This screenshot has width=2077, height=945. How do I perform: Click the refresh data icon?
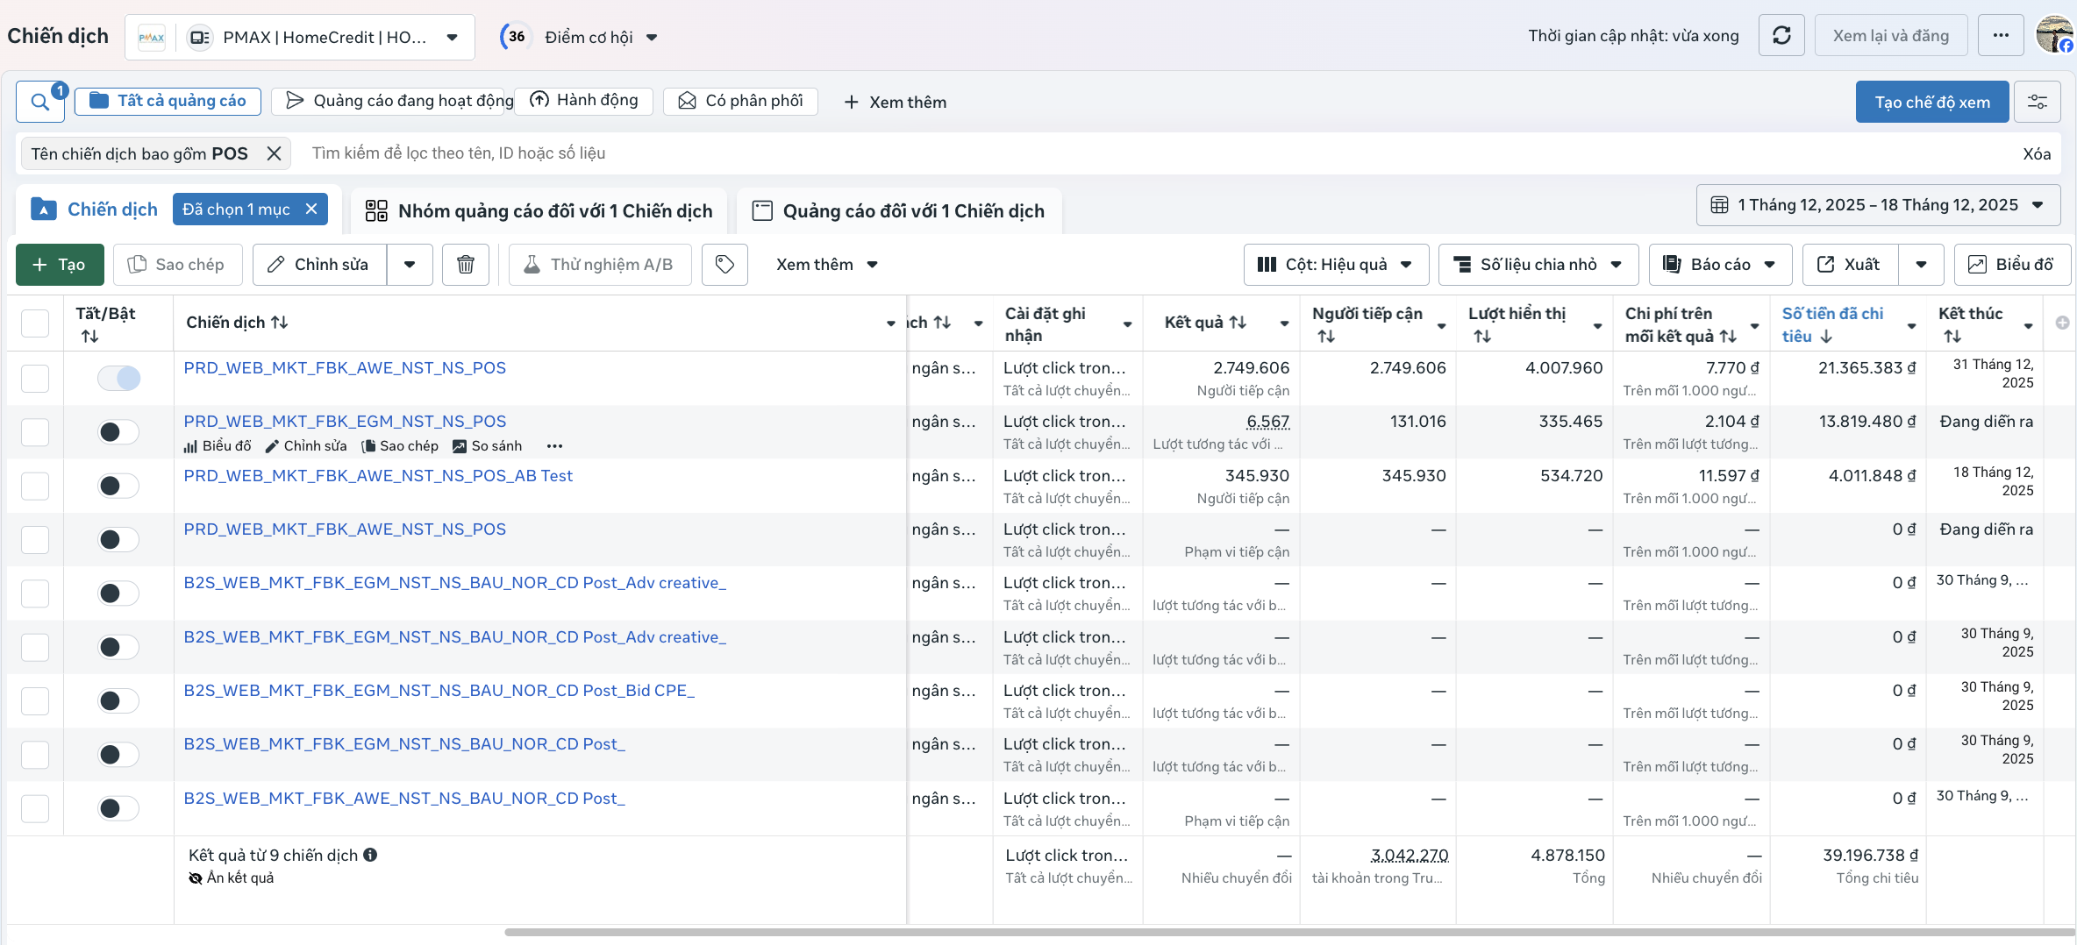(x=1781, y=36)
